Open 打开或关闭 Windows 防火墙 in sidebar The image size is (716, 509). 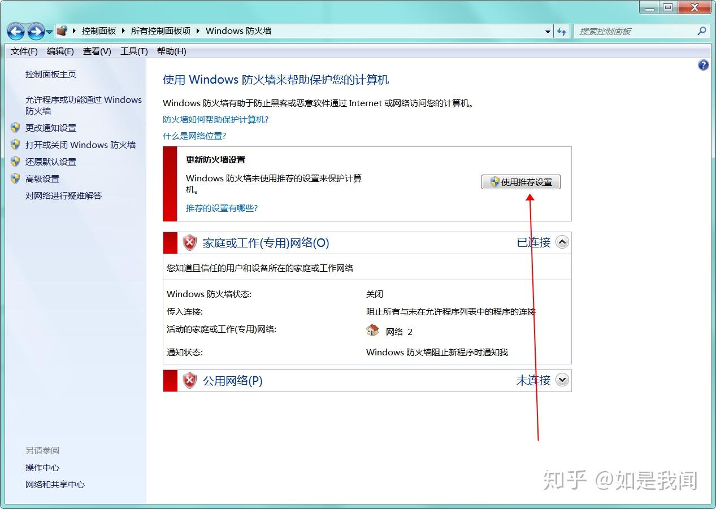click(81, 145)
